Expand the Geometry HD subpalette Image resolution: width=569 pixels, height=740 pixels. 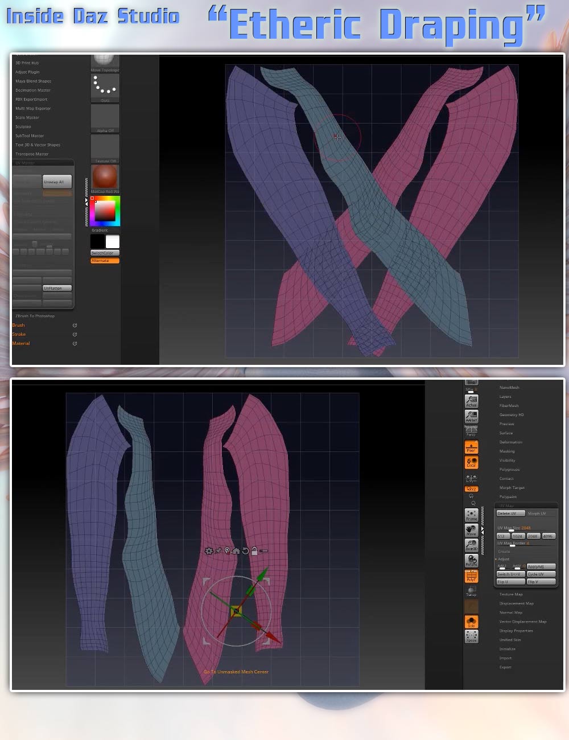coord(512,415)
